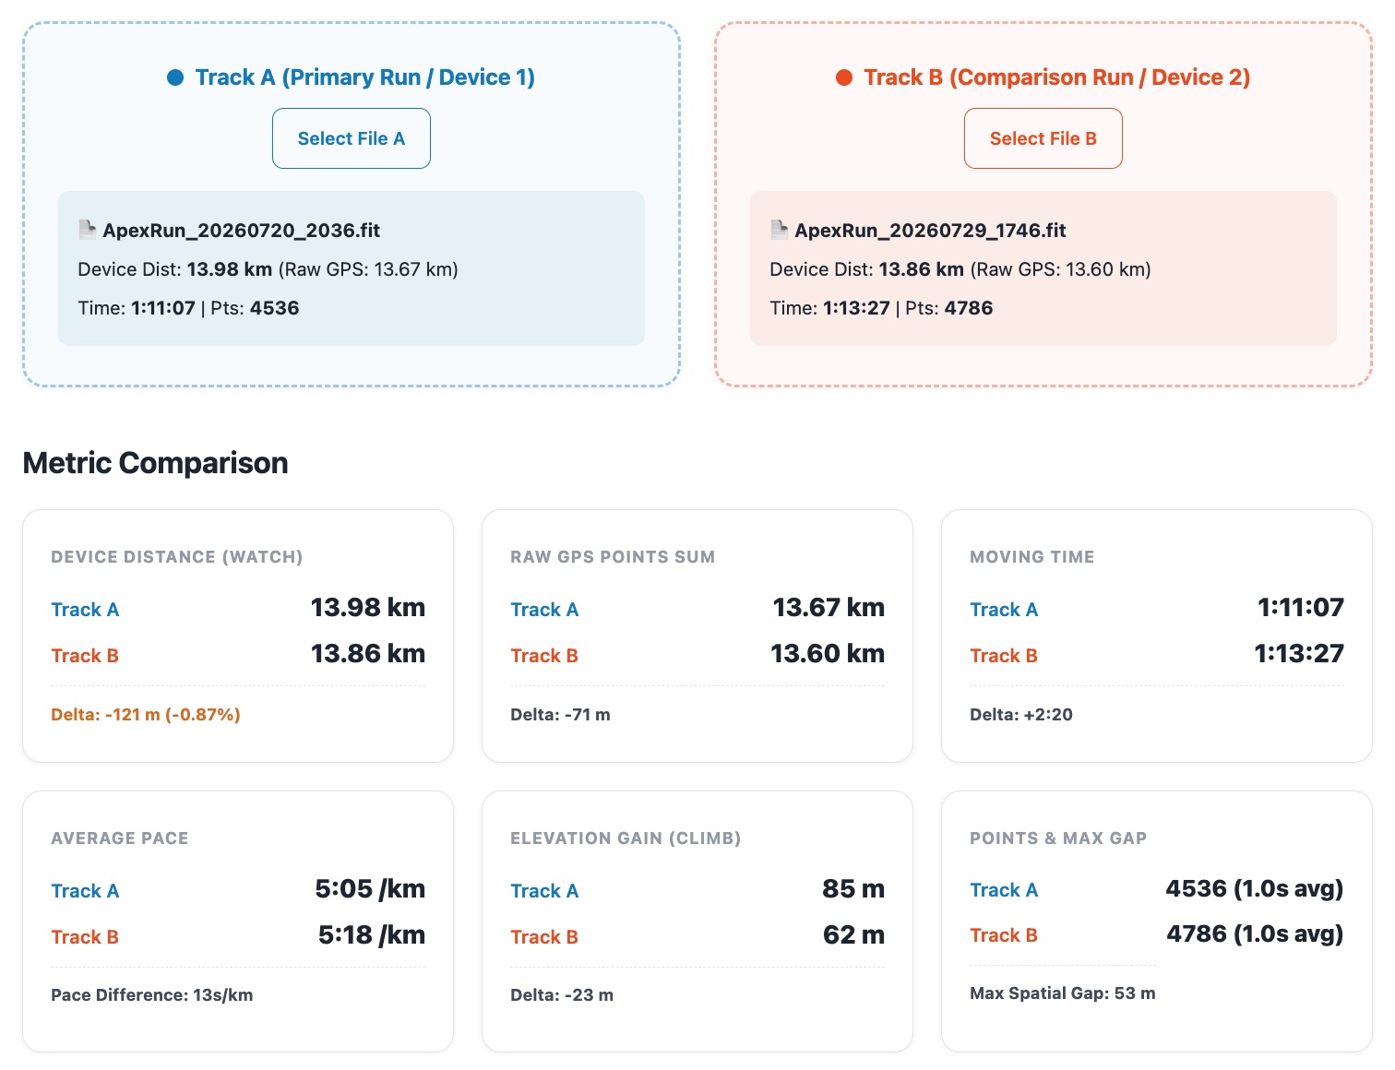
Task: Click MOVING TIME card title
Action: (x=1031, y=557)
